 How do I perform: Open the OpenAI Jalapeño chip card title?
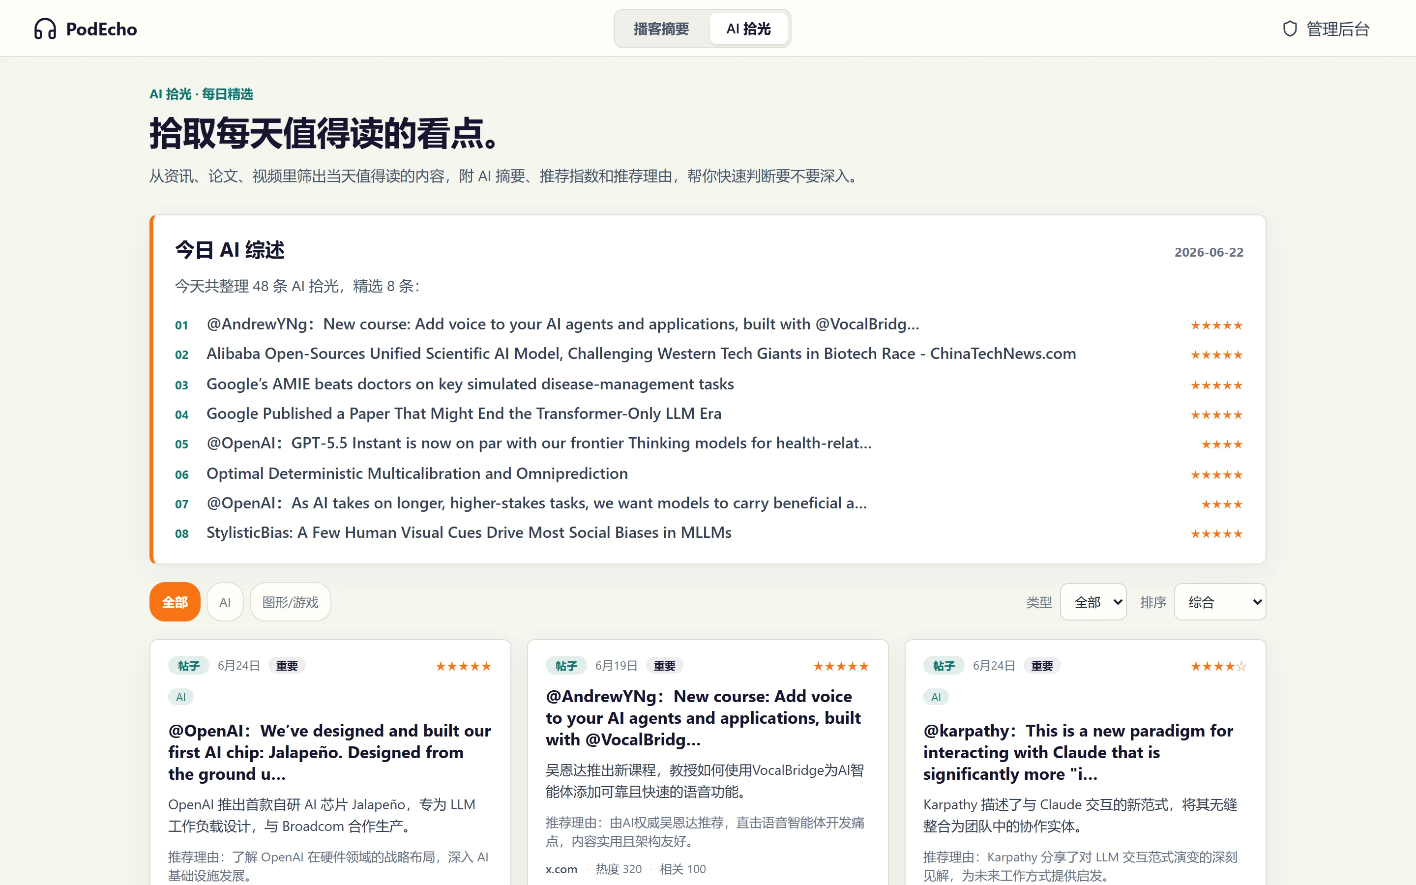coord(329,752)
